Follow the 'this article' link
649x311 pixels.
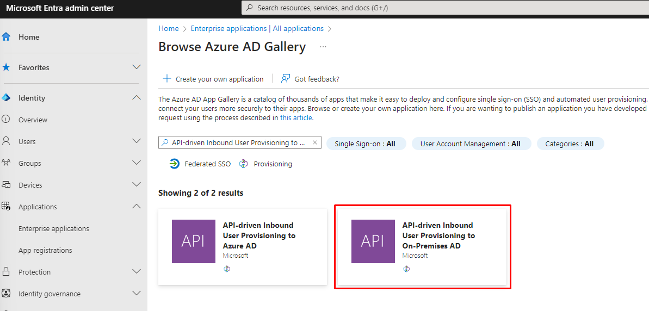[296, 117]
